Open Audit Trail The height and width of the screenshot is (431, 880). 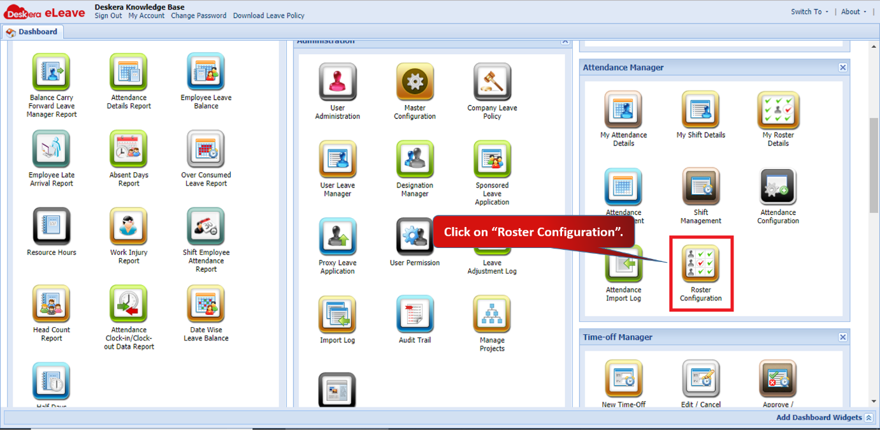point(415,314)
